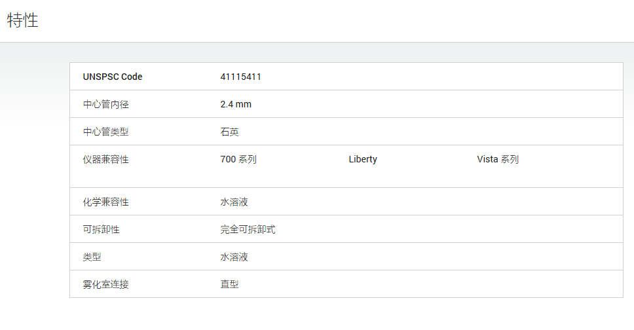Click 水溶液 in the 化学兼容性 row
This screenshot has width=634, height=330.
tap(234, 202)
